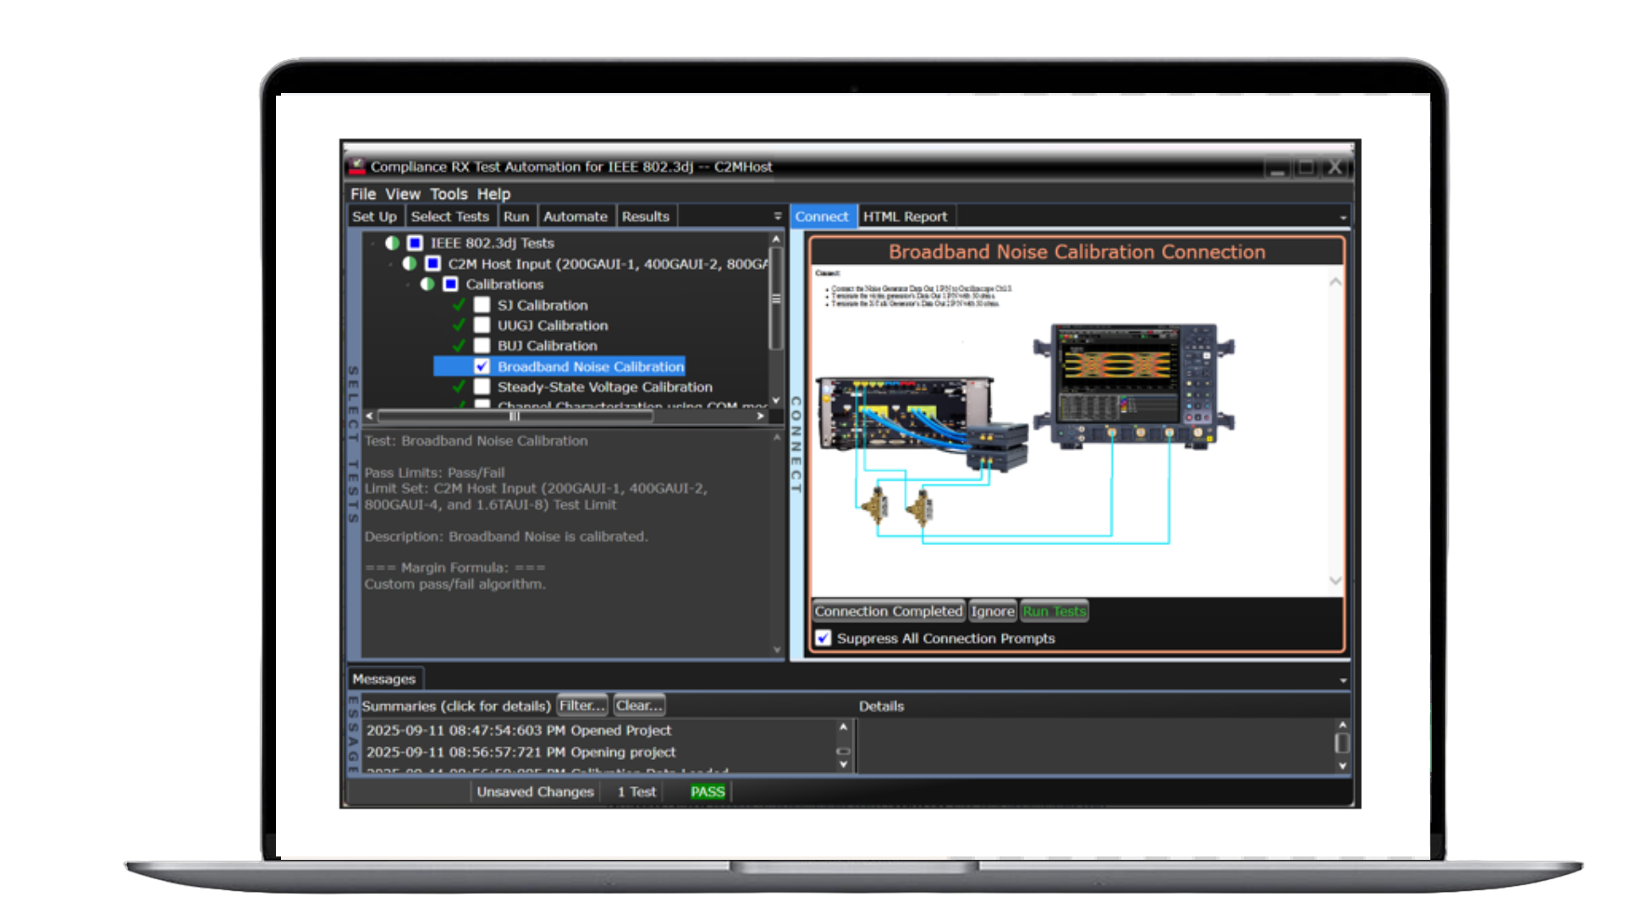Click green checkmark next to SJ Calibration
Screen dimensions: 1625x914
[x=459, y=305]
